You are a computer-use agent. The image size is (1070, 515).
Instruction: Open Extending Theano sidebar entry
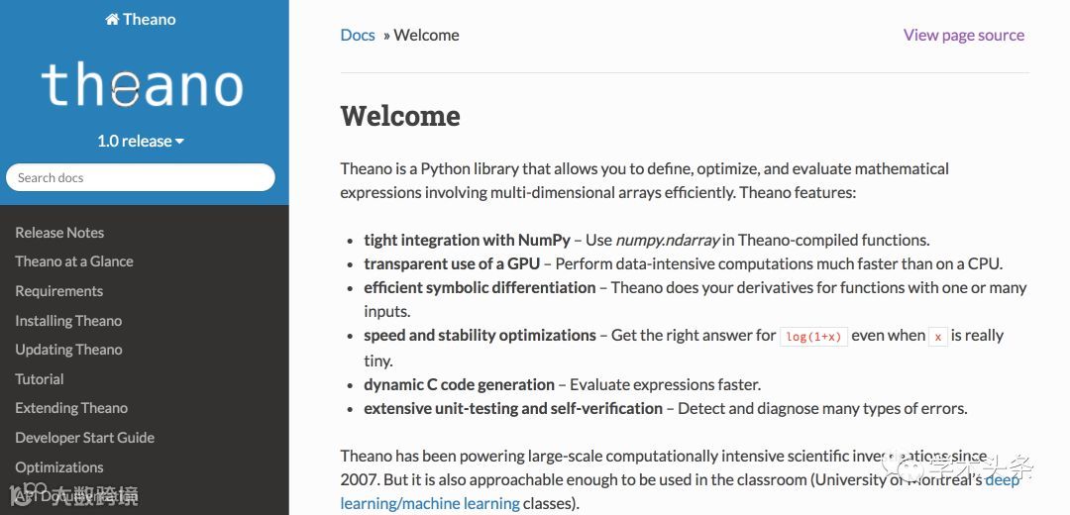coord(71,408)
